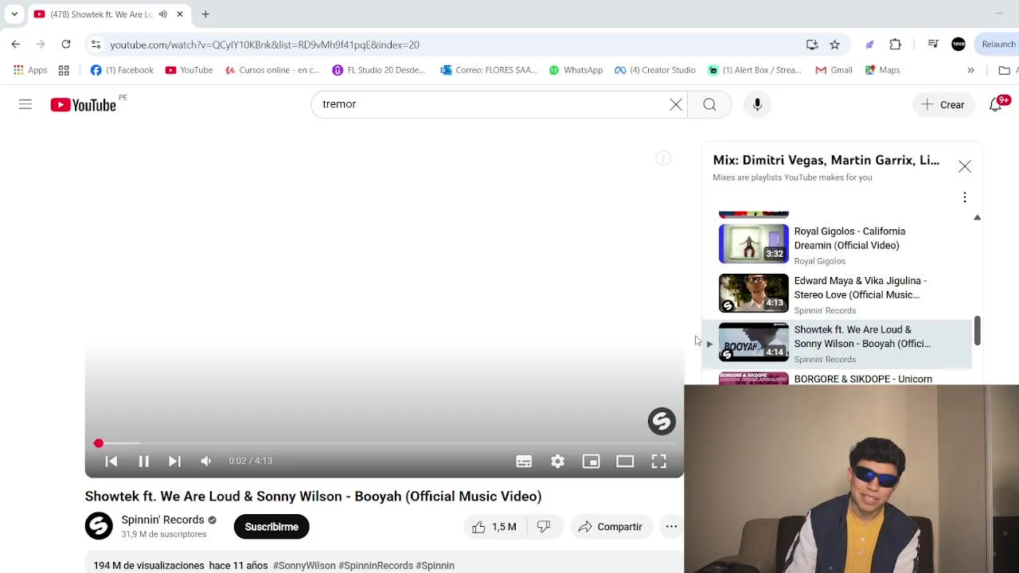The image size is (1019, 573).
Task: Click the Relaunch update button
Action: pos(998,45)
